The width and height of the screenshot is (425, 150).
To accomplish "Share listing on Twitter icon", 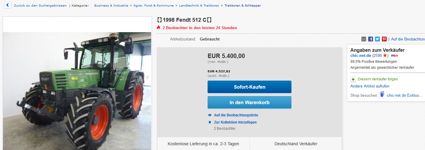I will point(377,39).
